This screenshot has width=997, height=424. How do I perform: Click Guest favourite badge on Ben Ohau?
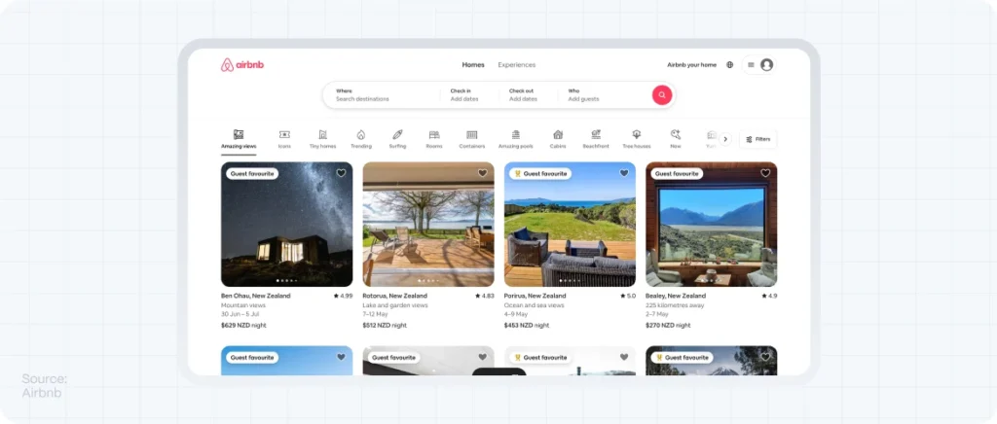coord(252,173)
